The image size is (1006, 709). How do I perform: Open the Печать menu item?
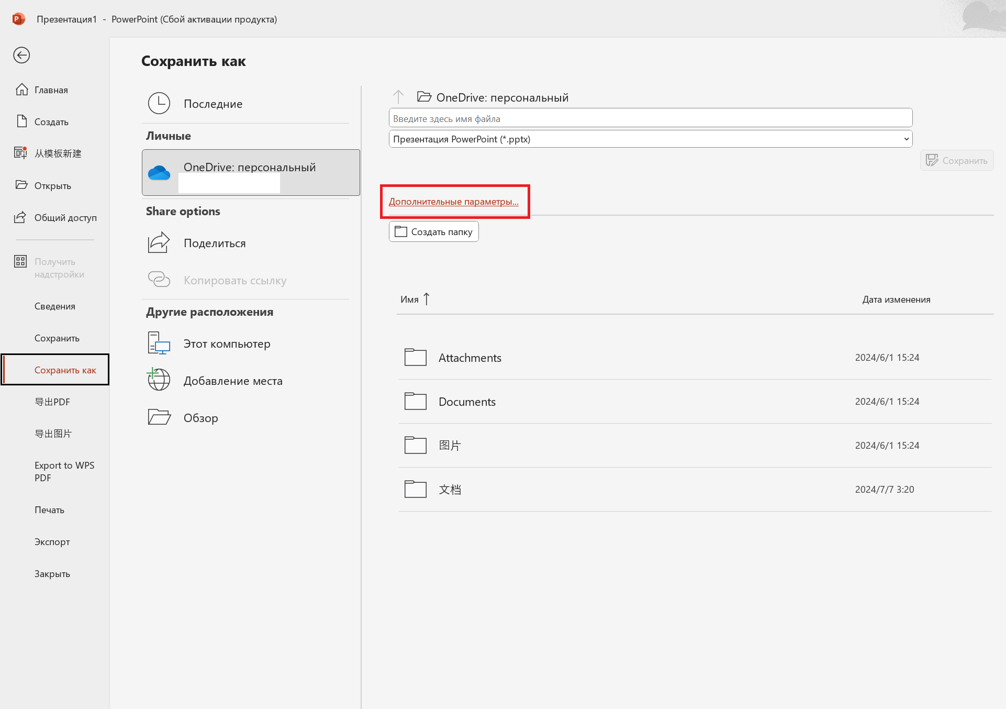[x=49, y=509]
